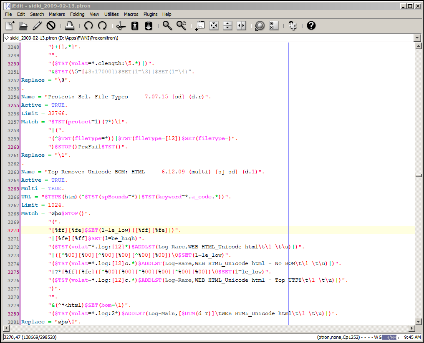Image resolution: width=424 pixels, height=343 pixels.
Task: Open the Folding menu
Action: tap(77, 14)
